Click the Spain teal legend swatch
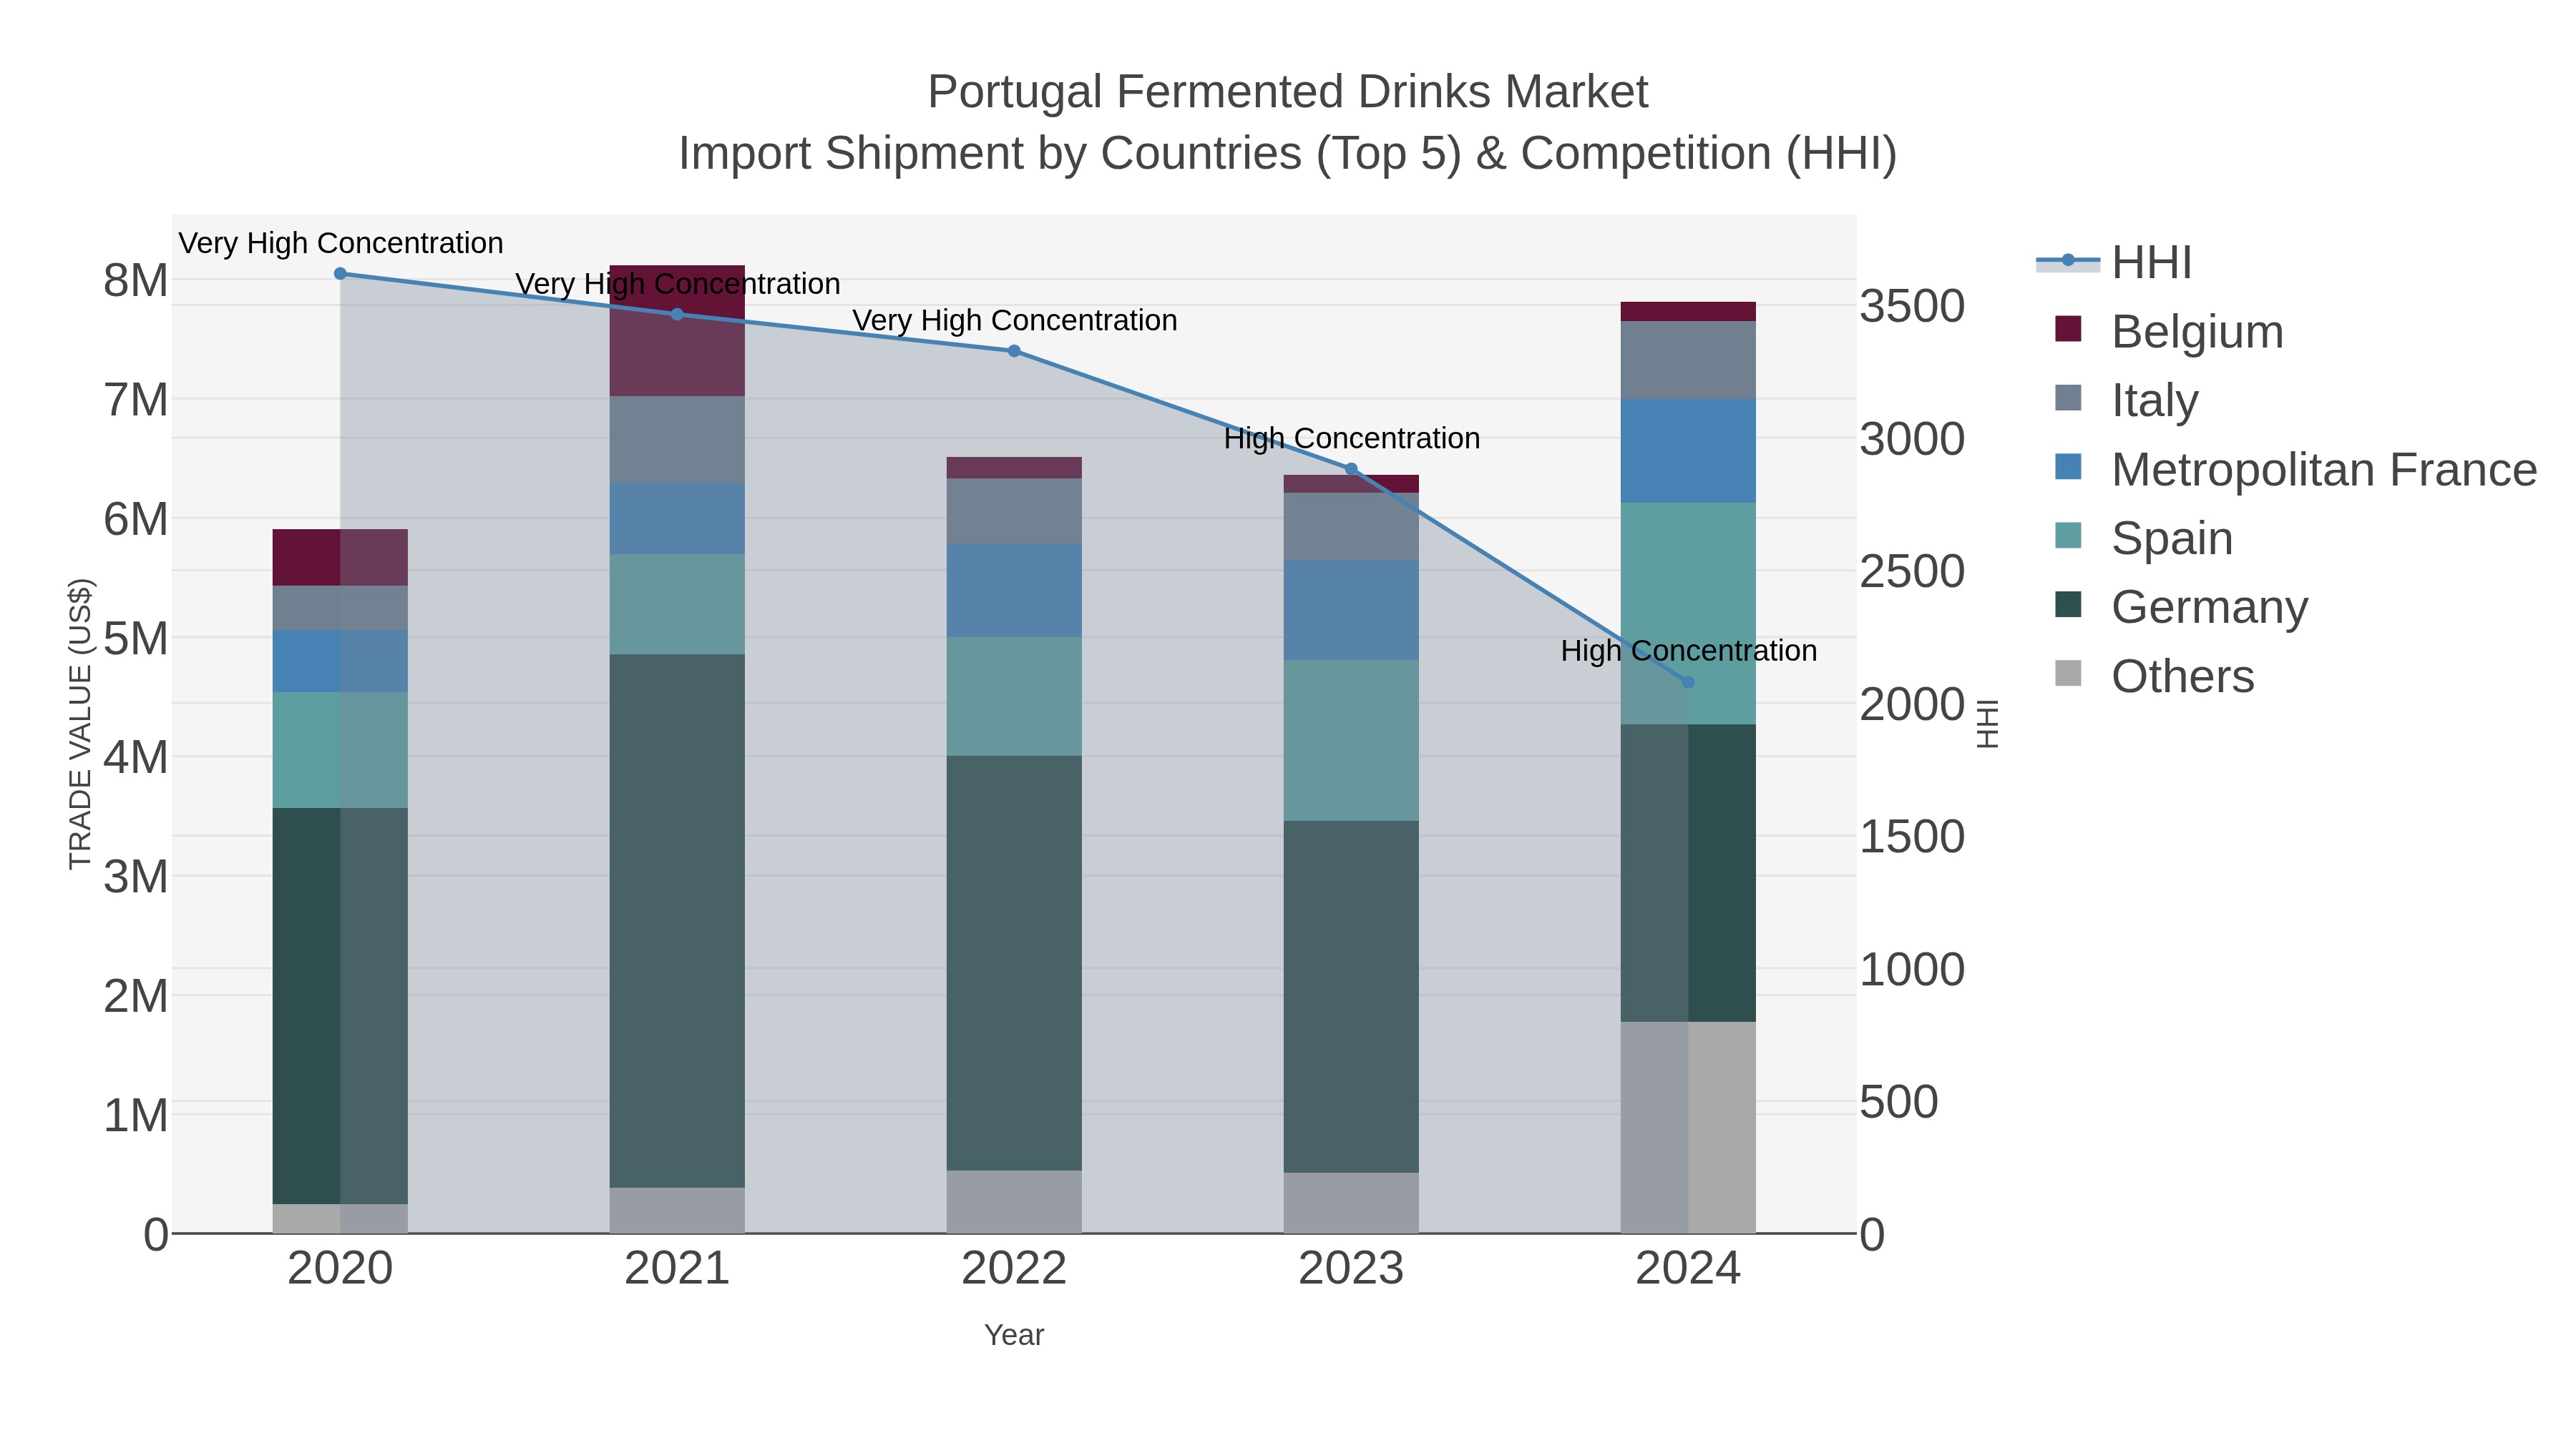 click(x=2068, y=536)
